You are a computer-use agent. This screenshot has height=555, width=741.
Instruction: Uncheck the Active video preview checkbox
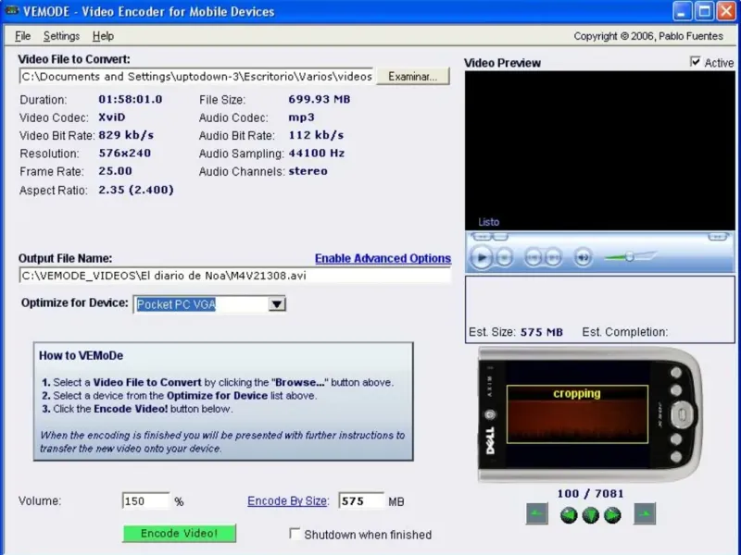click(x=696, y=62)
